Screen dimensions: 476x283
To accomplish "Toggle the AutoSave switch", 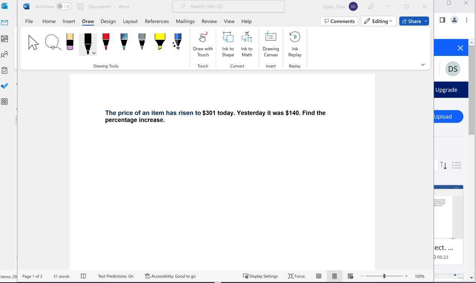I will coord(64,6).
